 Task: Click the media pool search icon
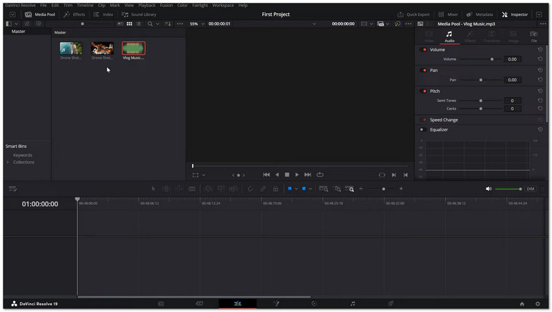150,24
